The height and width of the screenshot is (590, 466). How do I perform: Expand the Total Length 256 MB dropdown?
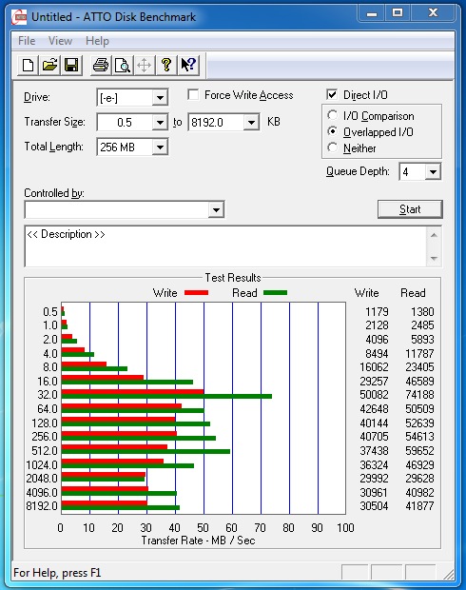tap(160, 147)
